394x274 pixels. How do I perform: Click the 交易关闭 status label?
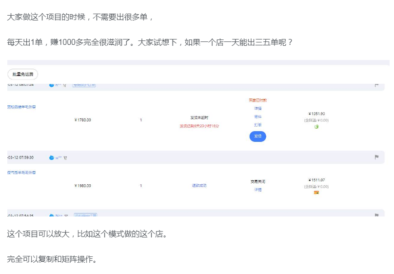click(x=258, y=181)
